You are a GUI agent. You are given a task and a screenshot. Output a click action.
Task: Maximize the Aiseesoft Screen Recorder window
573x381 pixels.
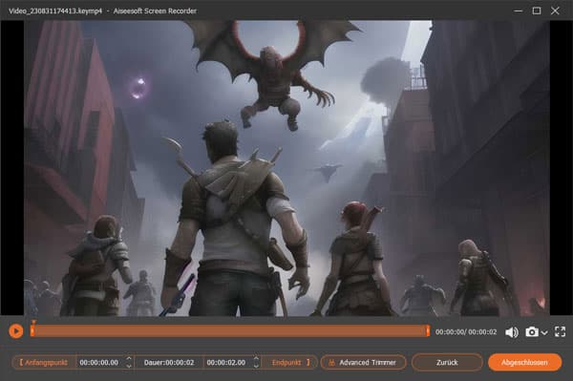point(537,11)
